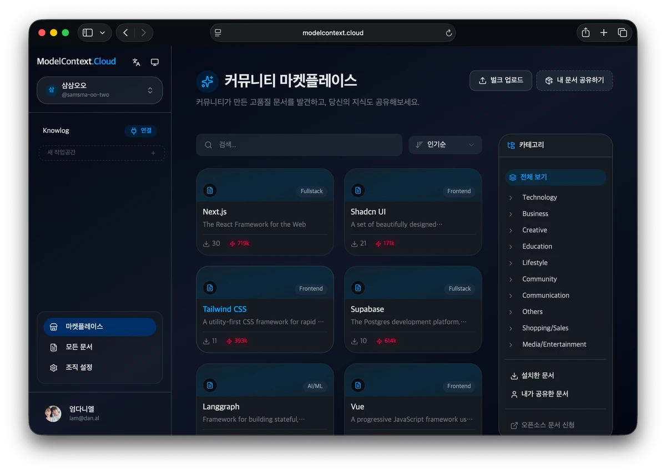Open the 인기순 sort dropdown

[x=445, y=145]
